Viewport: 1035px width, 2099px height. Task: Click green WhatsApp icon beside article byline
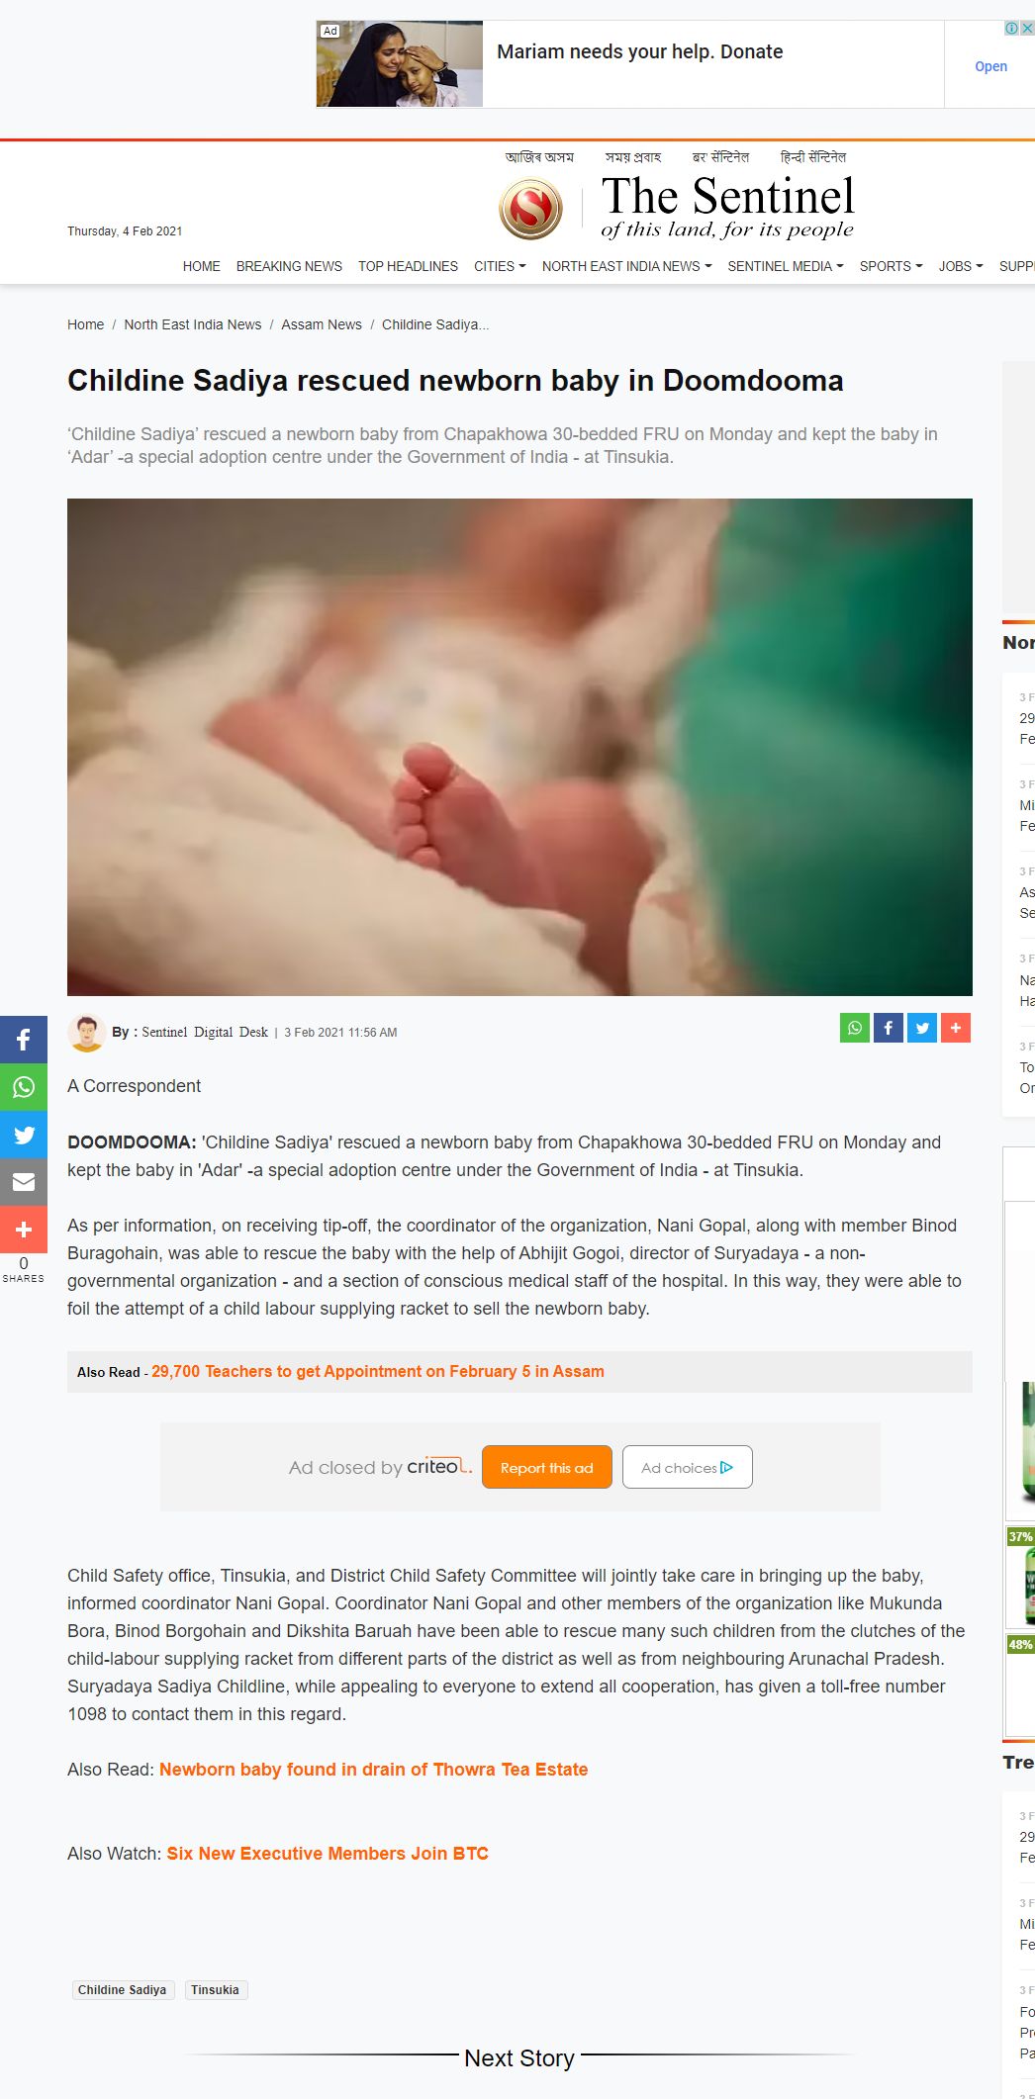855,1028
